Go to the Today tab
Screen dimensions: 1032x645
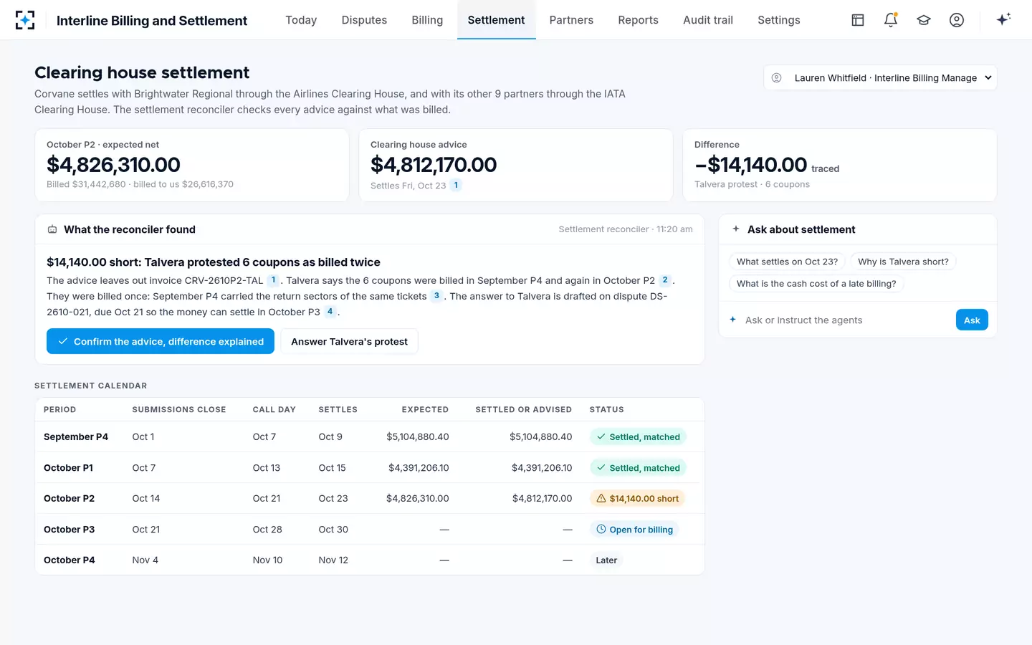(x=301, y=20)
